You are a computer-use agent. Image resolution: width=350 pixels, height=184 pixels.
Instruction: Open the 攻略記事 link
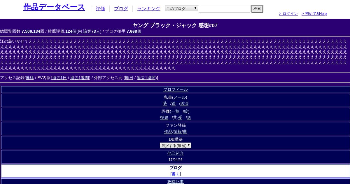176,182
